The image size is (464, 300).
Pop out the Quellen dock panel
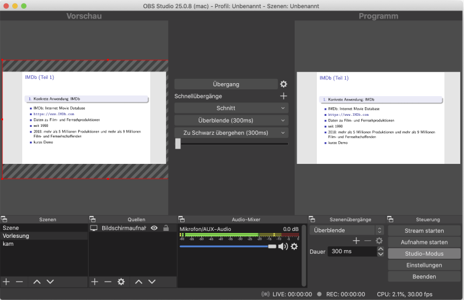click(x=92, y=219)
